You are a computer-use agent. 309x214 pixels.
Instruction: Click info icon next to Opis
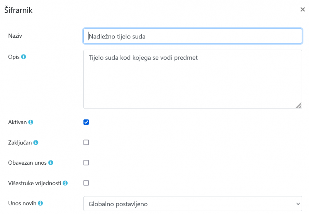[24, 57]
